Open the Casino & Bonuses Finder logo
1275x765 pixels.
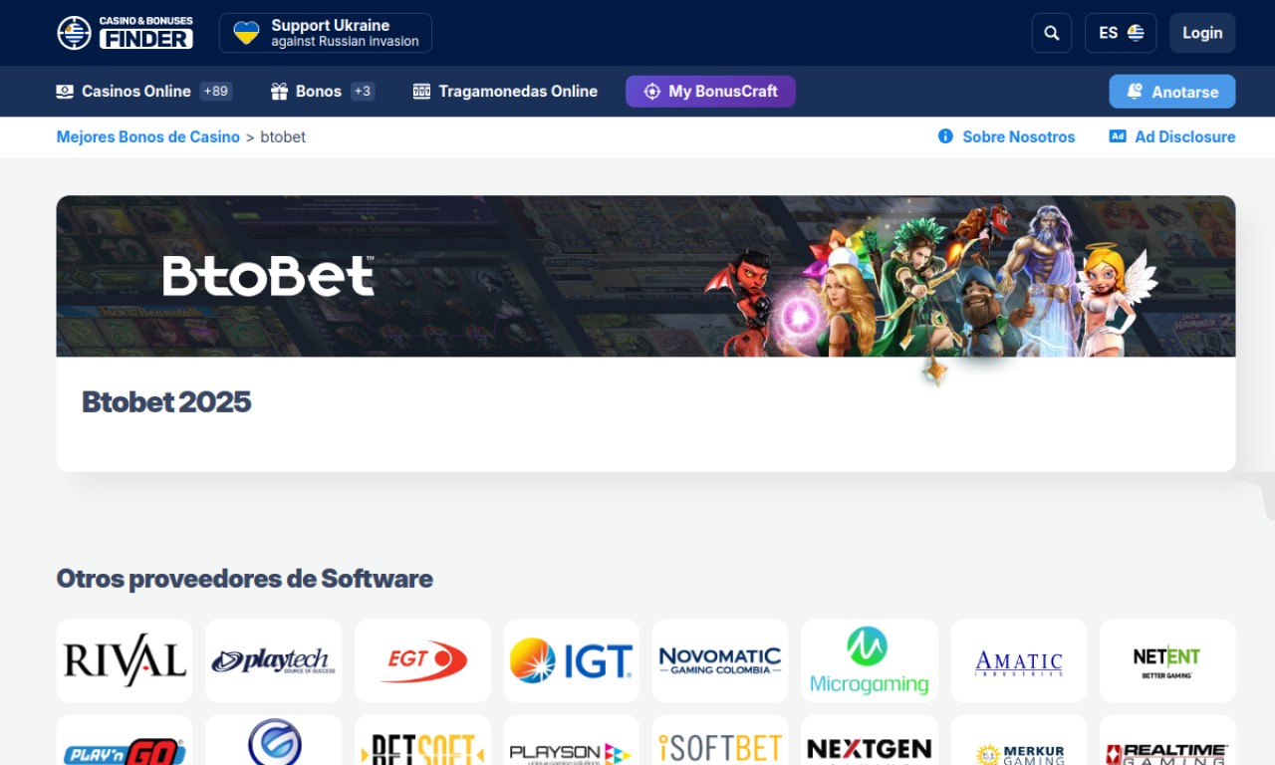(x=125, y=33)
